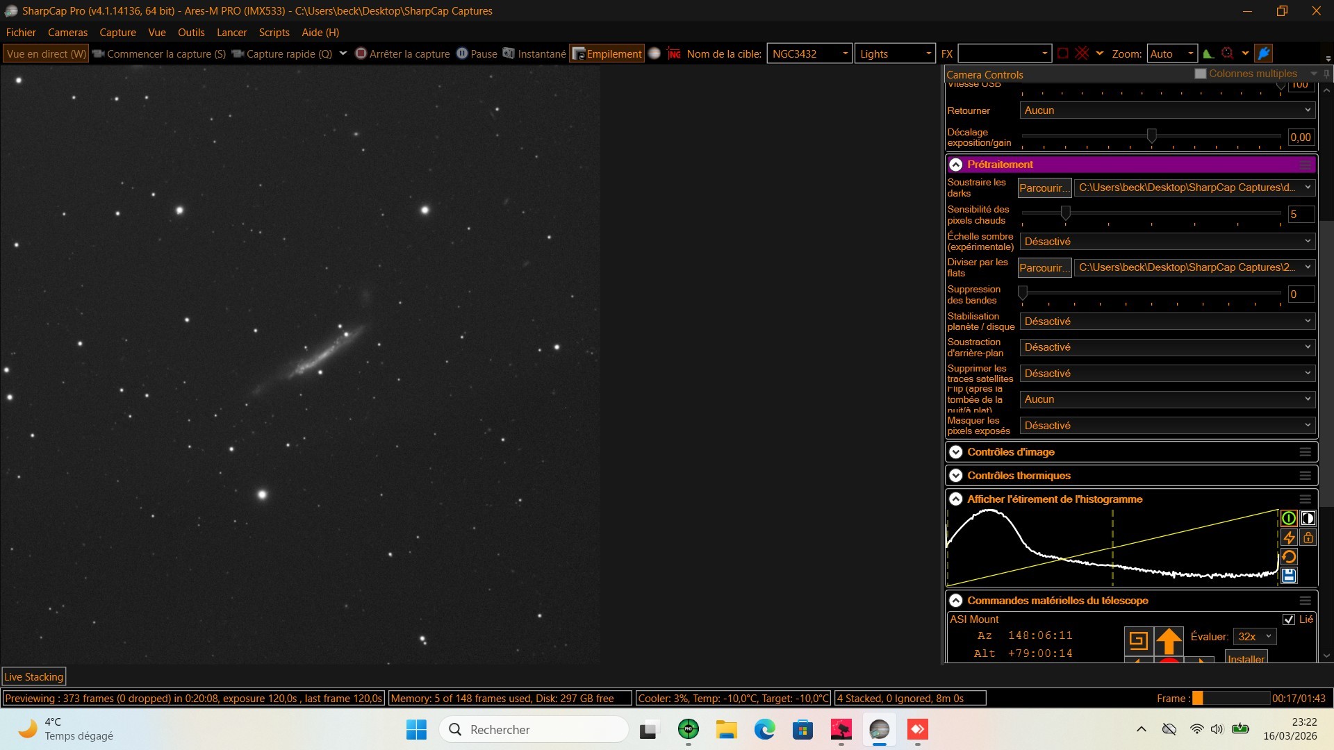Open Microsoft Store from the taskbar
Viewport: 1334px width, 750px height.
click(803, 729)
